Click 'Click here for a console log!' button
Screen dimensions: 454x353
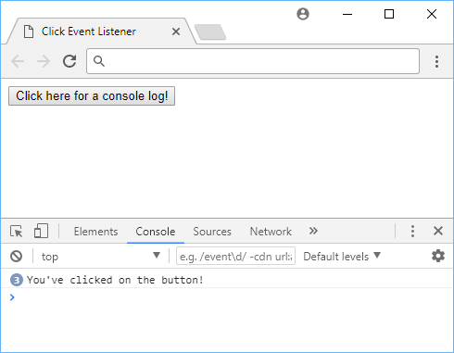(92, 96)
